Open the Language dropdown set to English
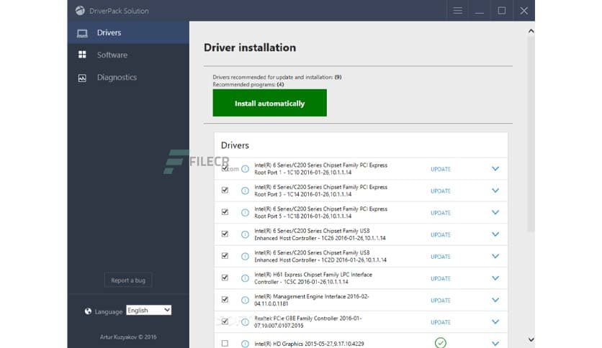The width and height of the screenshot is (602, 348). point(148,310)
